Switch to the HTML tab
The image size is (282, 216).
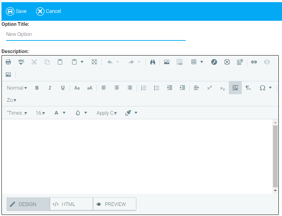tap(71, 204)
